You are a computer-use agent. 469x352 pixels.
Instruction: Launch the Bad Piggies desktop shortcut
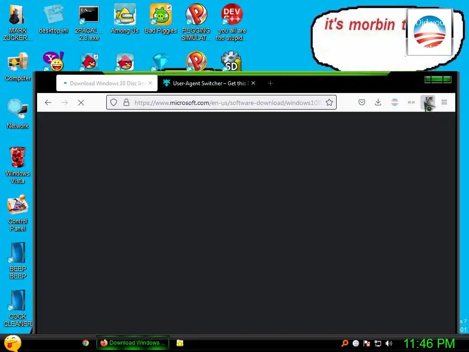pyautogui.click(x=161, y=19)
